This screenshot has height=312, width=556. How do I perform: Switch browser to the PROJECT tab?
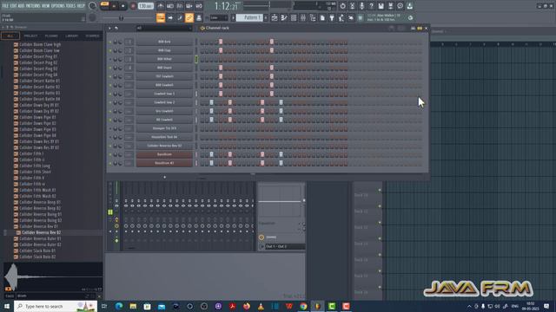tap(30, 36)
